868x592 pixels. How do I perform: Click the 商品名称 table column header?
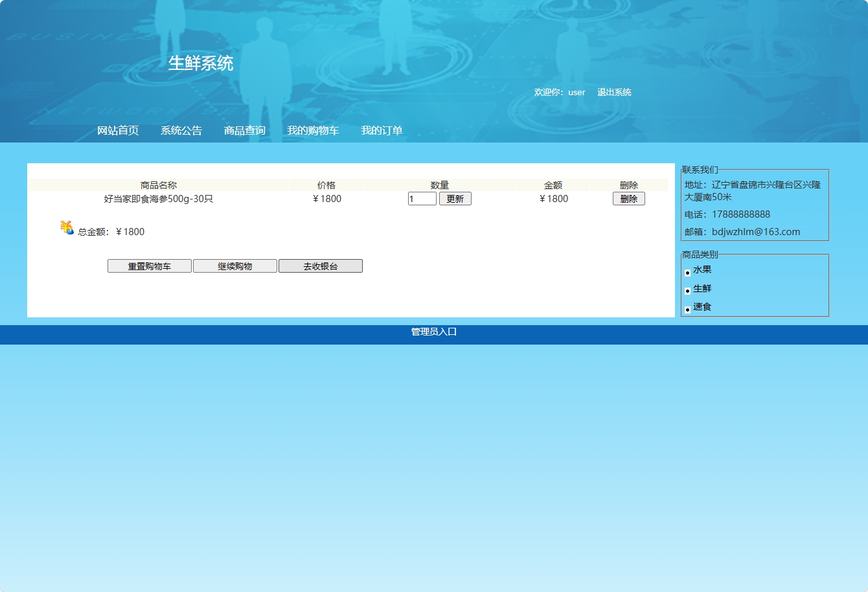[x=157, y=185]
